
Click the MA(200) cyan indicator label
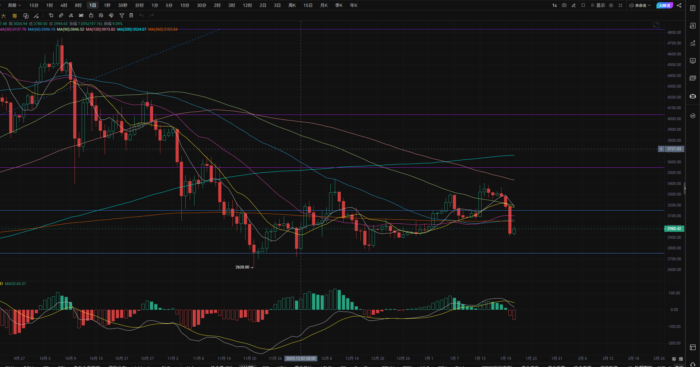[132, 29]
